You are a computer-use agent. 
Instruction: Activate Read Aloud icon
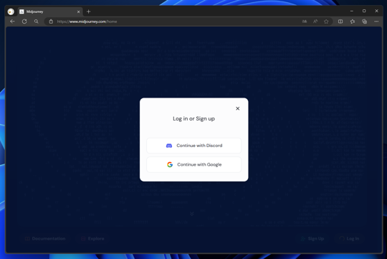[315, 22]
